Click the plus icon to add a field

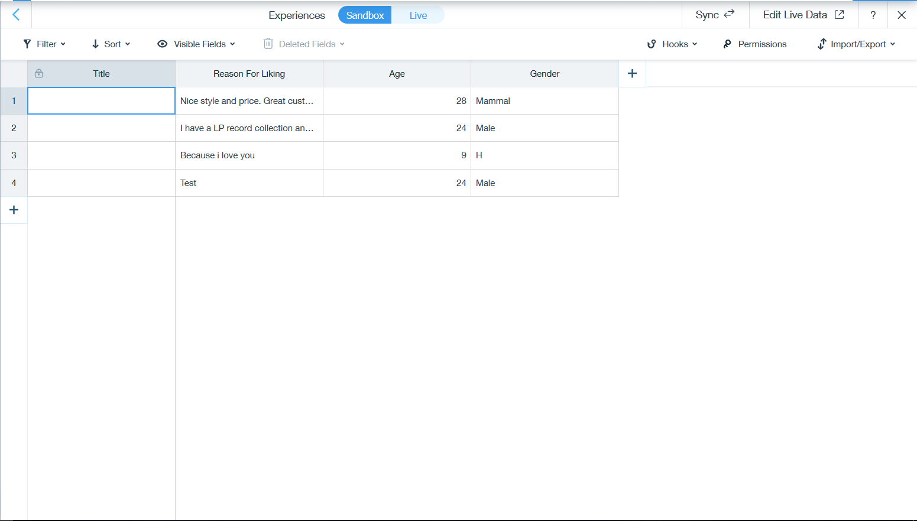click(632, 73)
